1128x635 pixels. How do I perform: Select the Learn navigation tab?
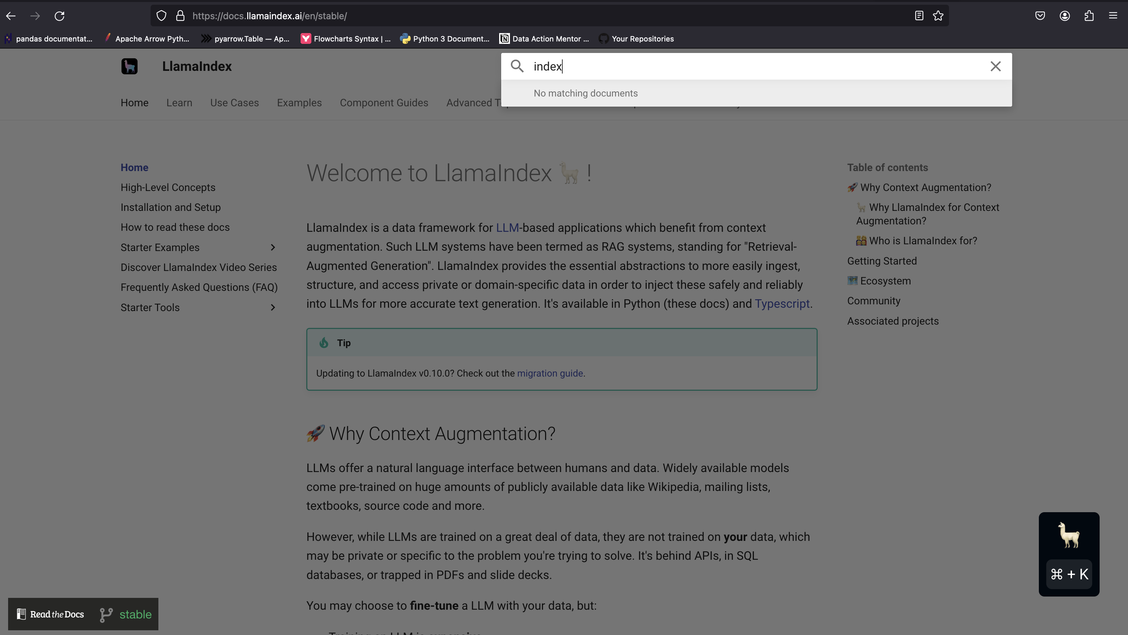click(x=179, y=102)
